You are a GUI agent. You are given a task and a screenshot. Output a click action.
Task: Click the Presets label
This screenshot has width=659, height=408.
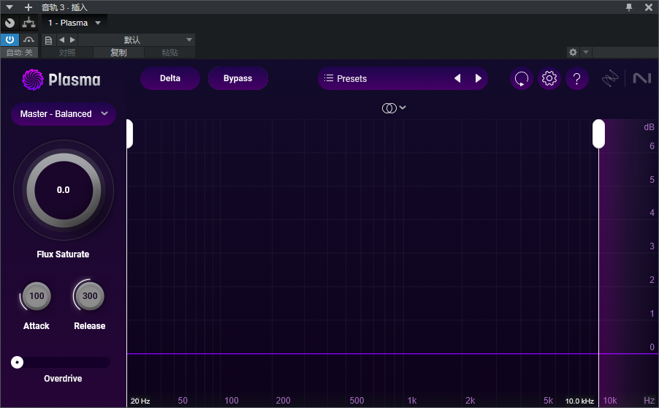click(351, 79)
